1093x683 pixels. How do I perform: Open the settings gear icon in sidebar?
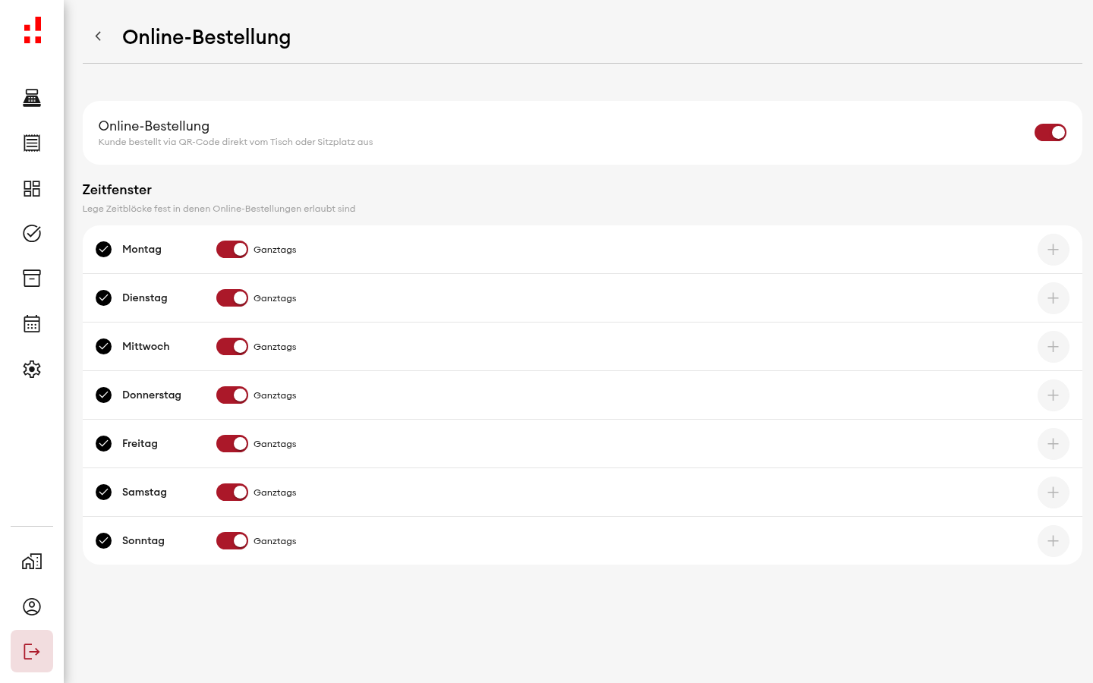(x=32, y=369)
